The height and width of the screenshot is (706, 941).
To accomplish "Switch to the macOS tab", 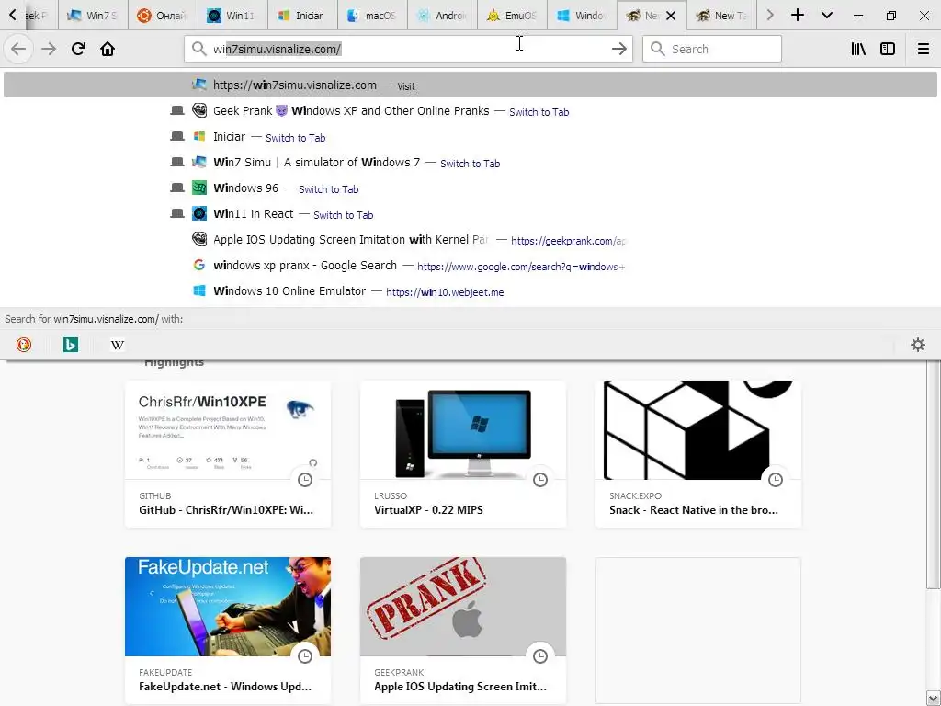I will click(372, 15).
